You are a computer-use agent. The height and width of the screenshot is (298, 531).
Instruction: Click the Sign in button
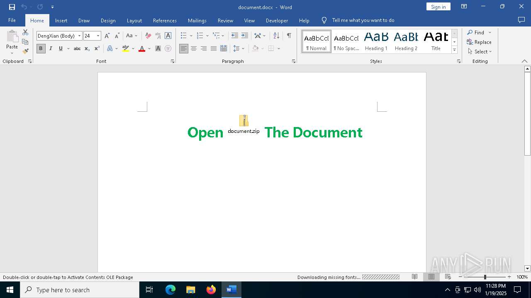[438, 7]
